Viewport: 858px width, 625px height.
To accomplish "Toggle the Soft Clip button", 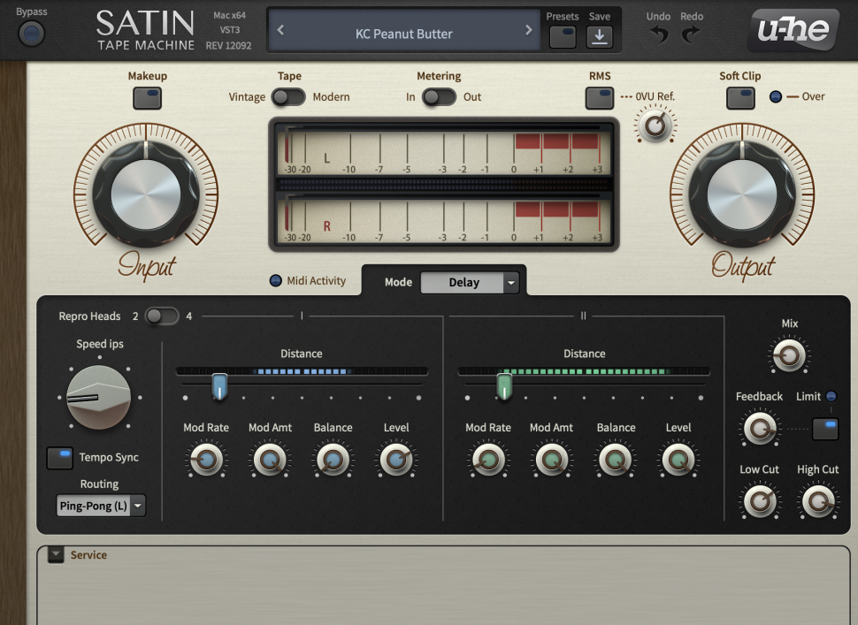I will (x=739, y=97).
